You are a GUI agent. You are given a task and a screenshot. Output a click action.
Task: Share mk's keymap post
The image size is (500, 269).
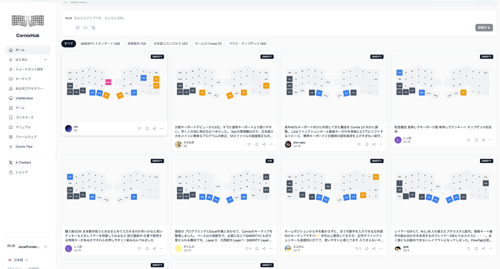click(x=154, y=128)
